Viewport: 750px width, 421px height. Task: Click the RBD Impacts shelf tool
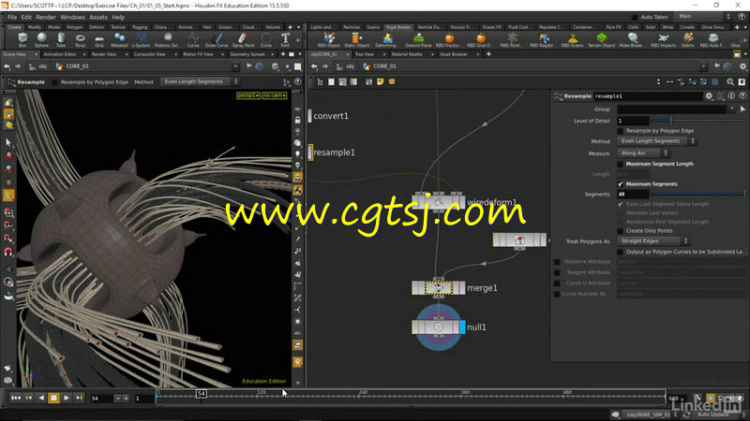click(x=664, y=39)
